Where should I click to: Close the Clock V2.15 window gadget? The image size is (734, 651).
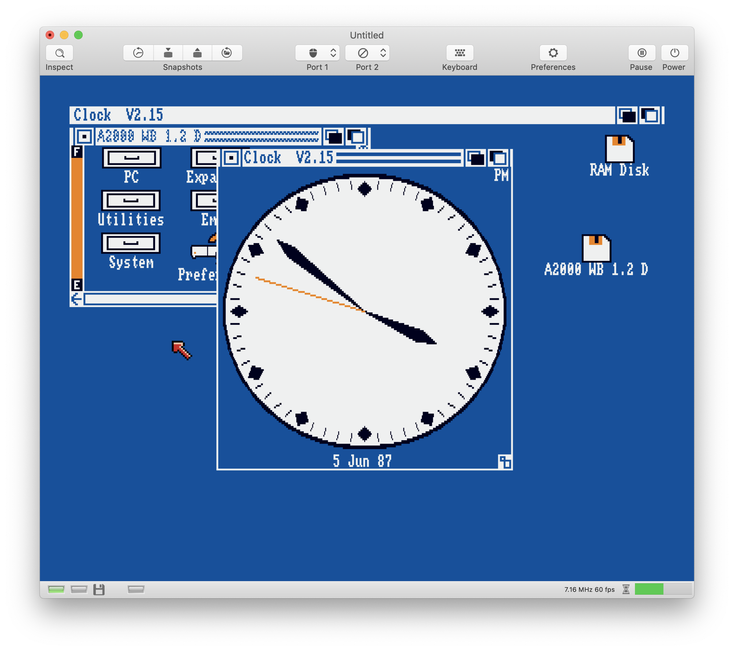231,158
